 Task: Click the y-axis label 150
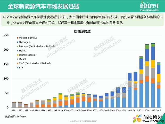pyautogui.click(x=6, y=64)
